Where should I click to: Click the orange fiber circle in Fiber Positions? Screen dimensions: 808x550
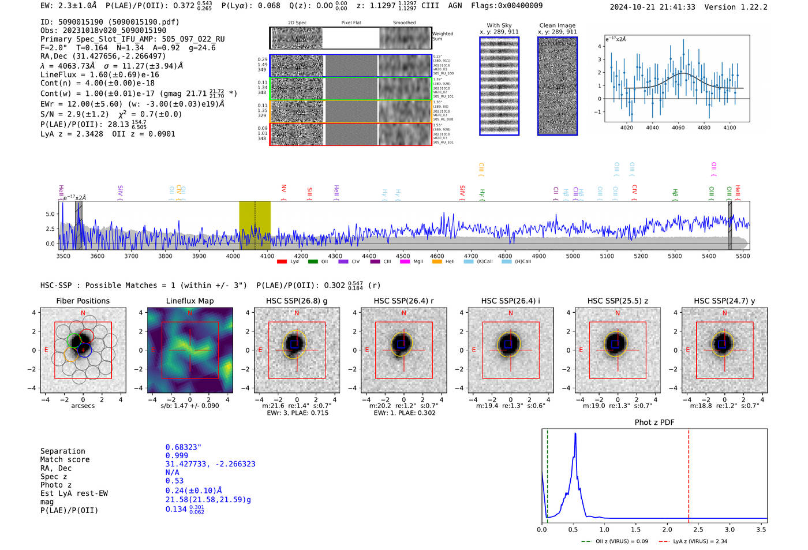click(71, 355)
